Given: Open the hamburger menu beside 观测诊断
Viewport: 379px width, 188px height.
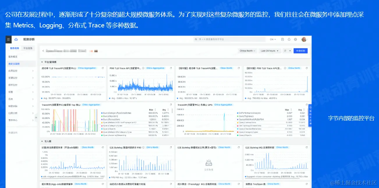Looking at the screenshot, I should [8, 39].
